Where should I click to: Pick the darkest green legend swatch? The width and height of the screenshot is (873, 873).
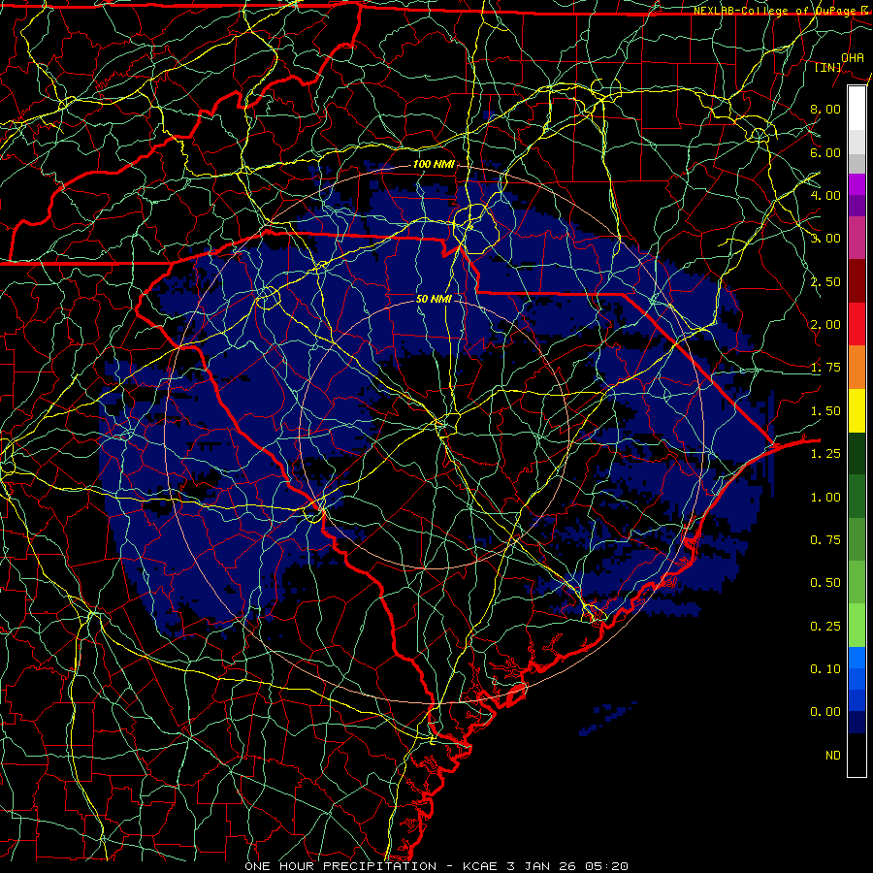pyautogui.click(x=857, y=453)
